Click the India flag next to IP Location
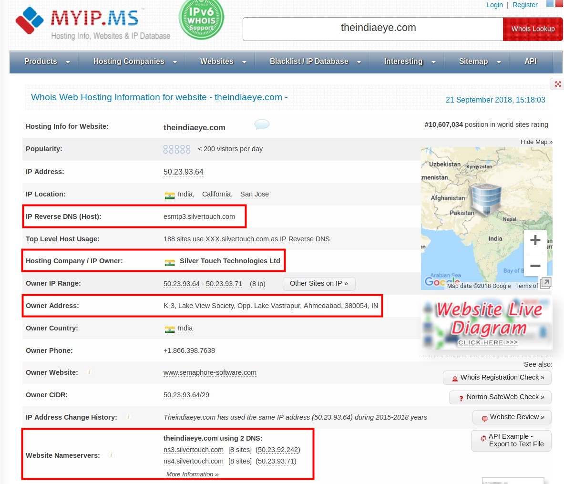The width and height of the screenshot is (564, 484). point(169,196)
